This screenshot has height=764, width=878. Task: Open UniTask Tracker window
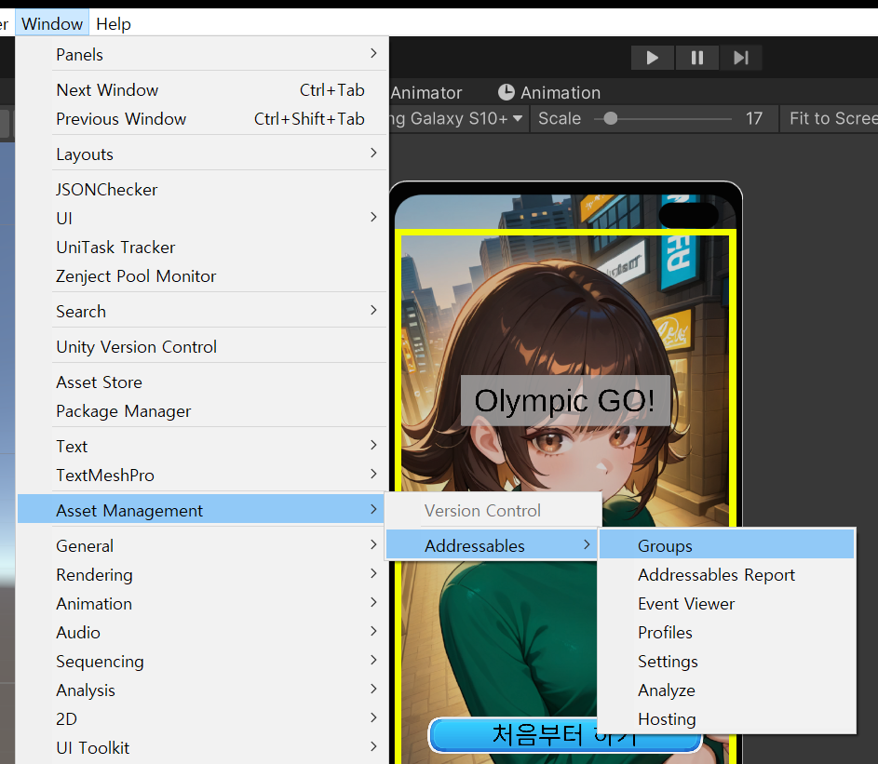coord(203,248)
